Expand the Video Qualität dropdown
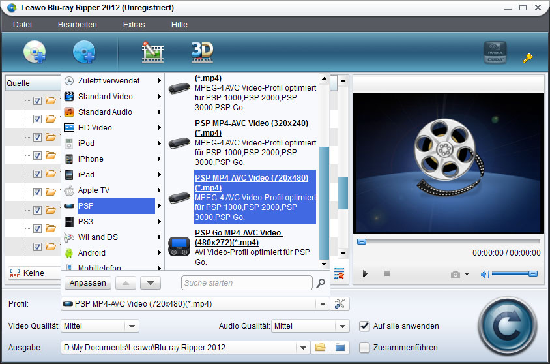The image size is (550, 364). tap(132, 326)
